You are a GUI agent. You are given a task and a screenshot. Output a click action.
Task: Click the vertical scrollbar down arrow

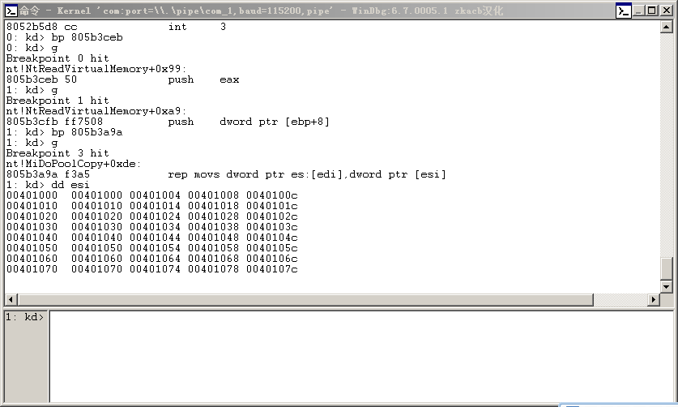pyautogui.click(x=667, y=286)
